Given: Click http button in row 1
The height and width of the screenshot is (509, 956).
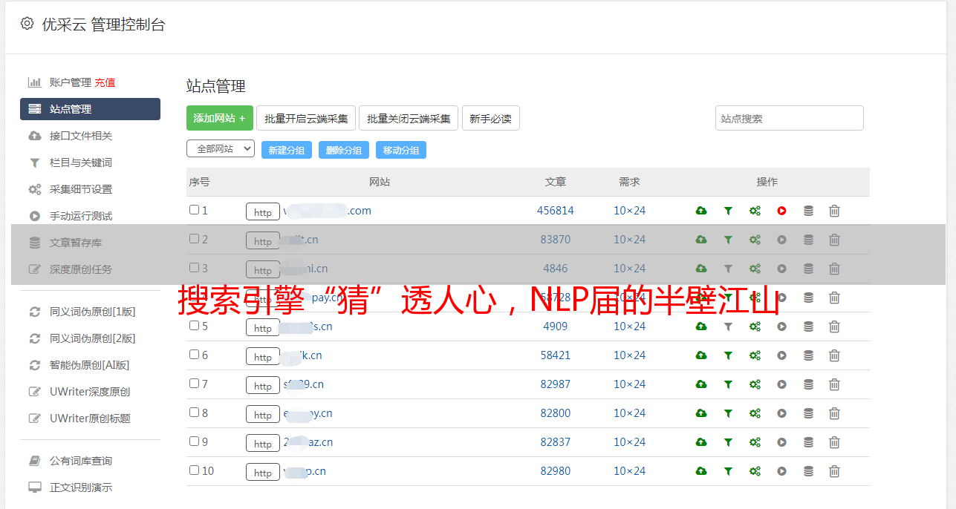Looking at the screenshot, I should pyautogui.click(x=263, y=211).
